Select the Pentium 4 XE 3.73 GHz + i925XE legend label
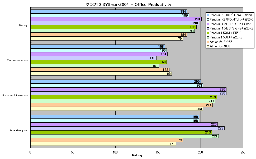 point(231,28)
